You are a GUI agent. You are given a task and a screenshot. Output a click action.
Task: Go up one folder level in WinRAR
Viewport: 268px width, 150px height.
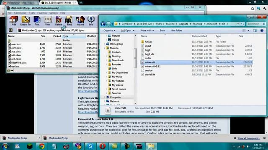pos(11,30)
